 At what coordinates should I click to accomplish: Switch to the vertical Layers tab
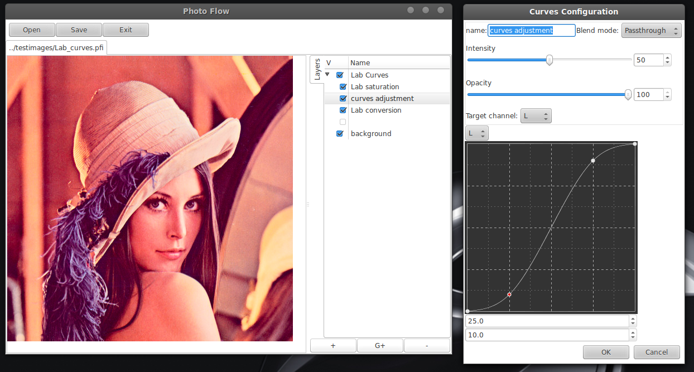pos(317,69)
